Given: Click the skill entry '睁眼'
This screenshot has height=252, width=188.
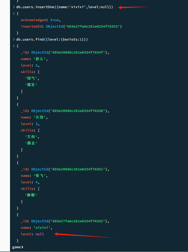Looking at the screenshot, I should [x=31, y=195].
